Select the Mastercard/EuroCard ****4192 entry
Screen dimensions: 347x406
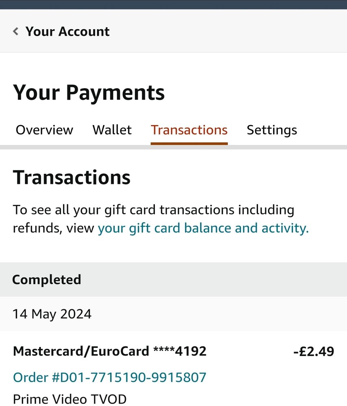(x=110, y=351)
